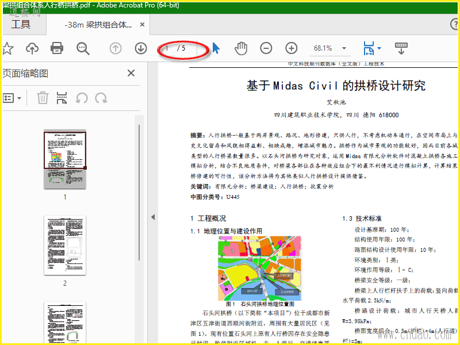Click the bookmark star icon
This screenshot has width=460, height=345.
point(8,48)
